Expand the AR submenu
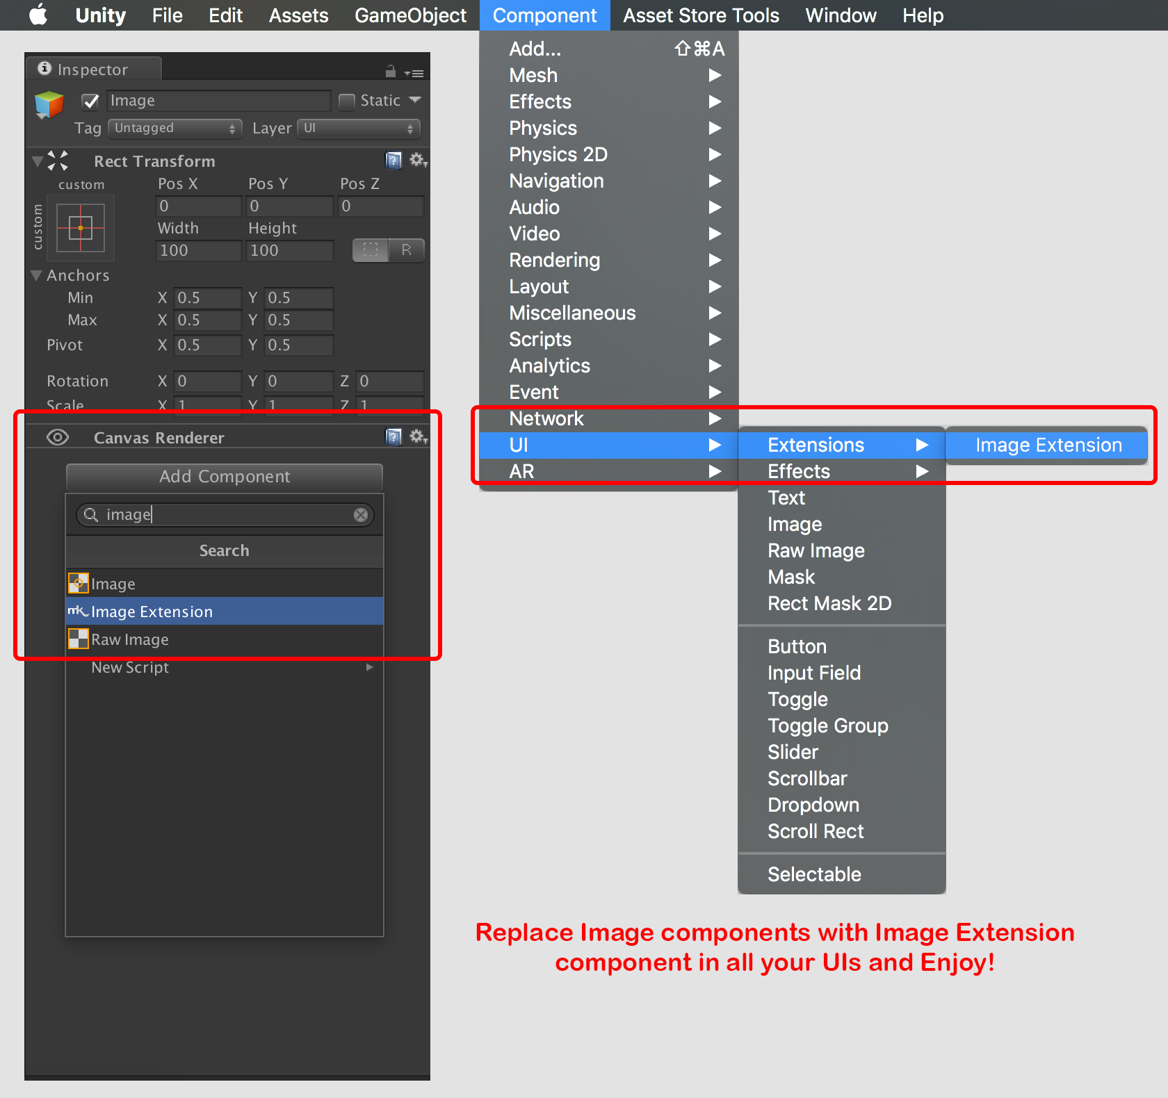1168x1098 pixels. click(609, 471)
